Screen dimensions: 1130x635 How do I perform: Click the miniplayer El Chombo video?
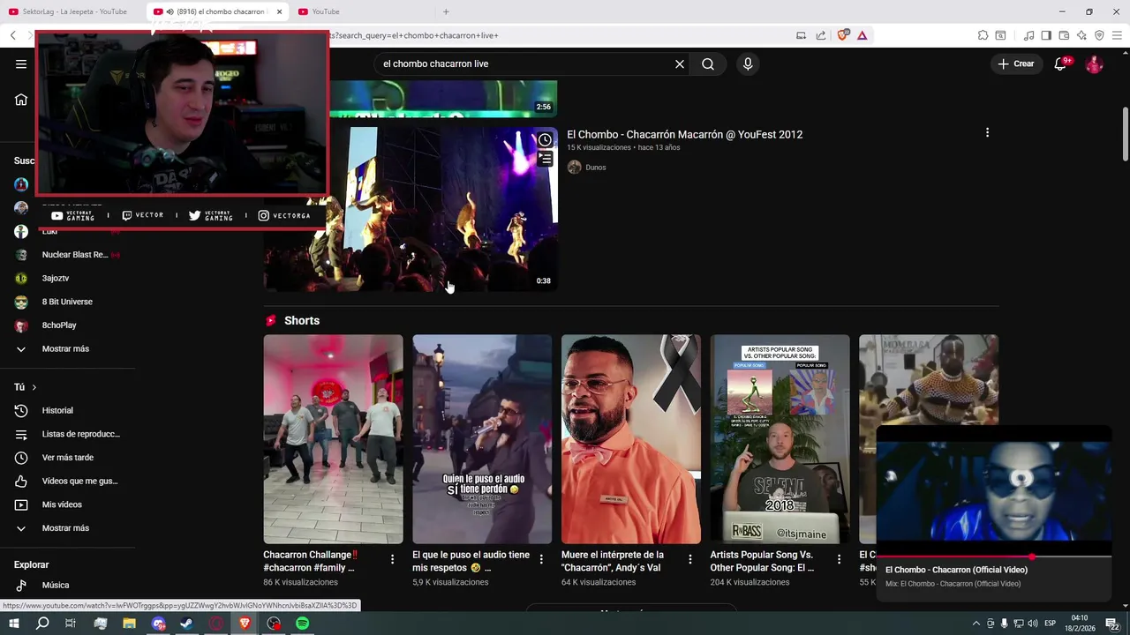(x=994, y=490)
